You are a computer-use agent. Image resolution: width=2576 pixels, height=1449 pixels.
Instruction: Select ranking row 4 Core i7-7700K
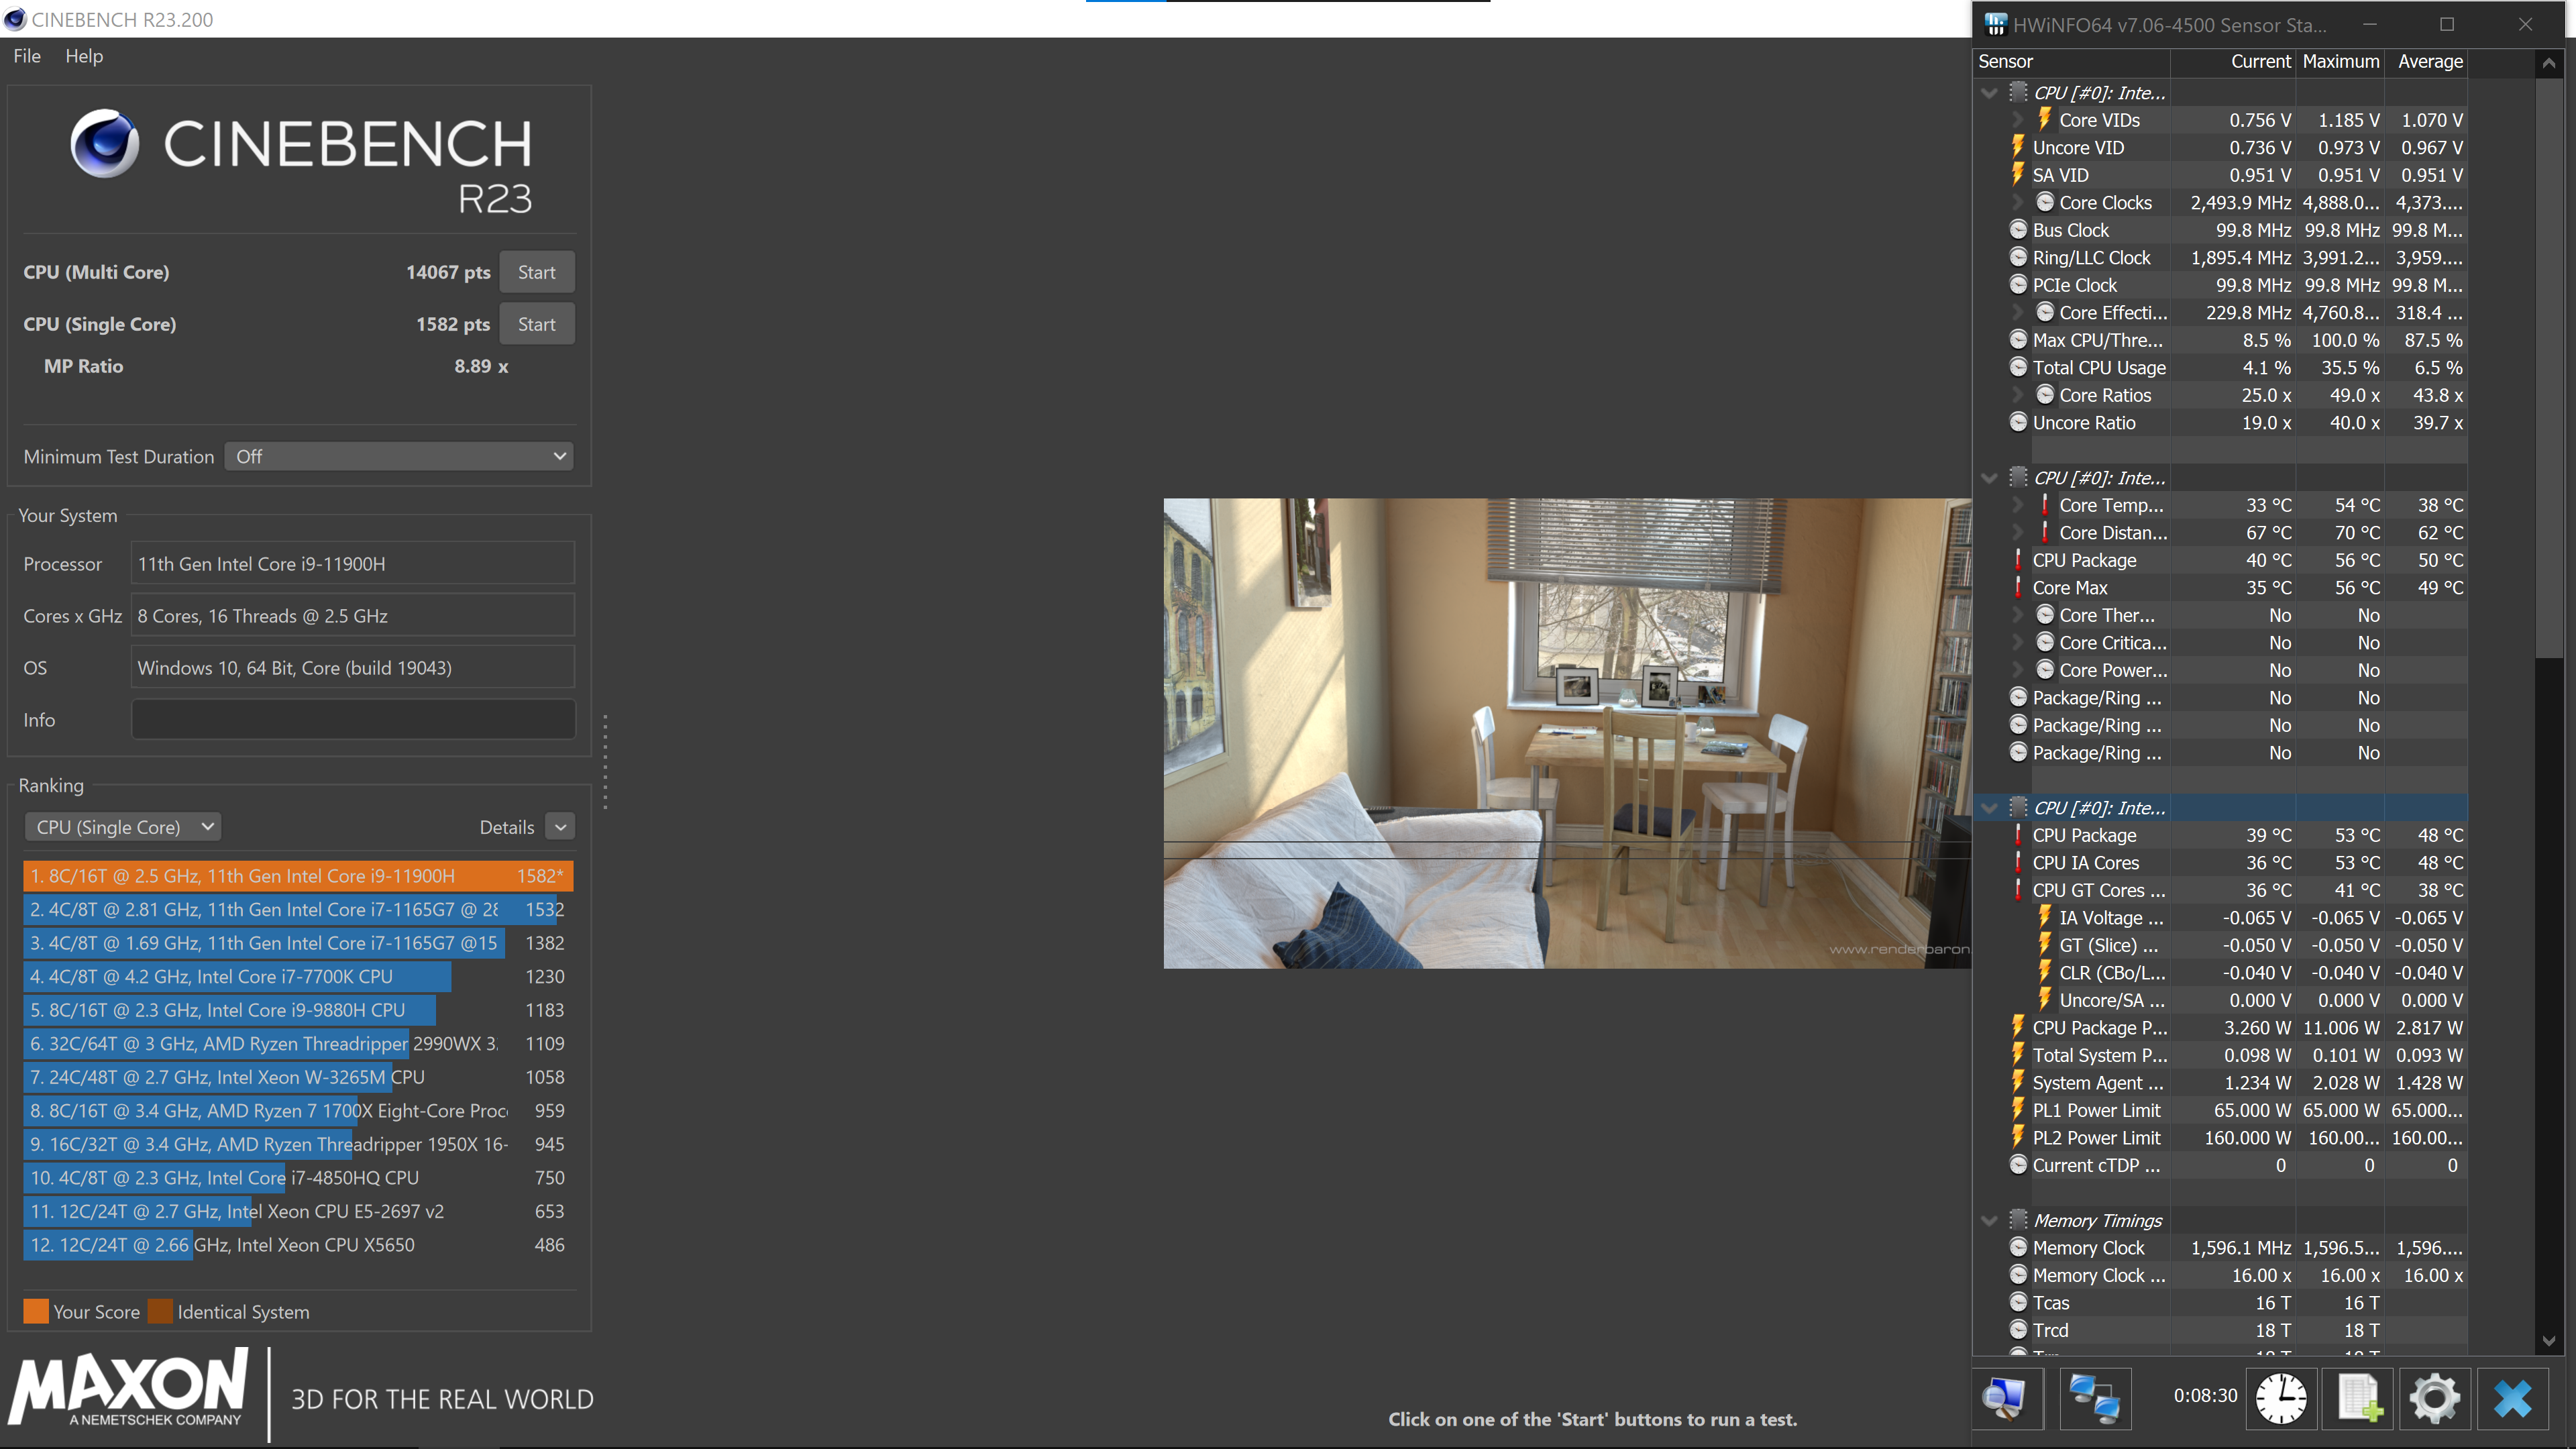[x=298, y=976]
